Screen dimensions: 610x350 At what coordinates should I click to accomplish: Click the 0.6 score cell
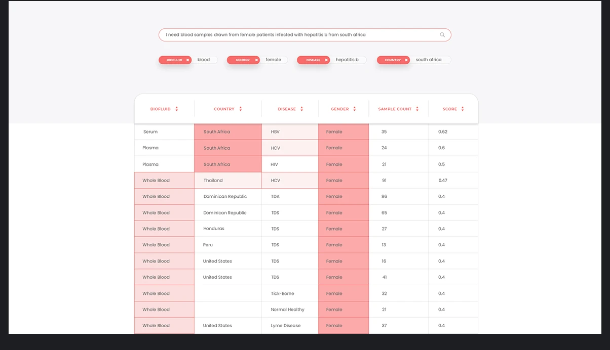tap(453, 148)
